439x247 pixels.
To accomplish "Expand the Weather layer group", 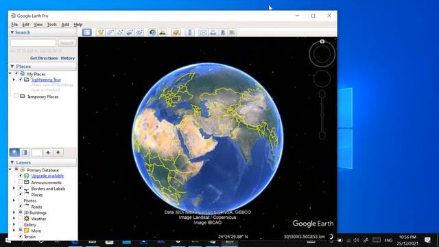I will pos(14,219).
